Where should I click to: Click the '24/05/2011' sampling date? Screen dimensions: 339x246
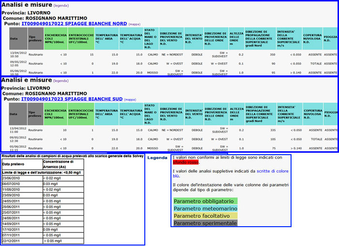[11, 201]
